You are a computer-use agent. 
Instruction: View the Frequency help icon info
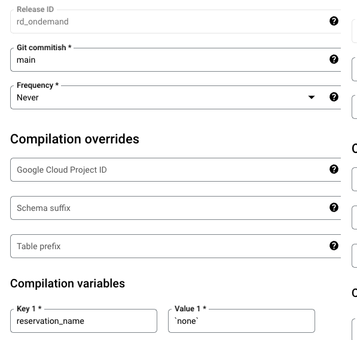[334, 97]
